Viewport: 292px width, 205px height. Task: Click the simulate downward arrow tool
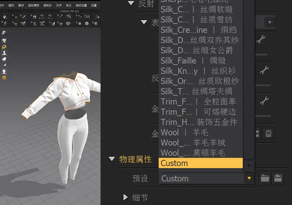coord(4,17)
